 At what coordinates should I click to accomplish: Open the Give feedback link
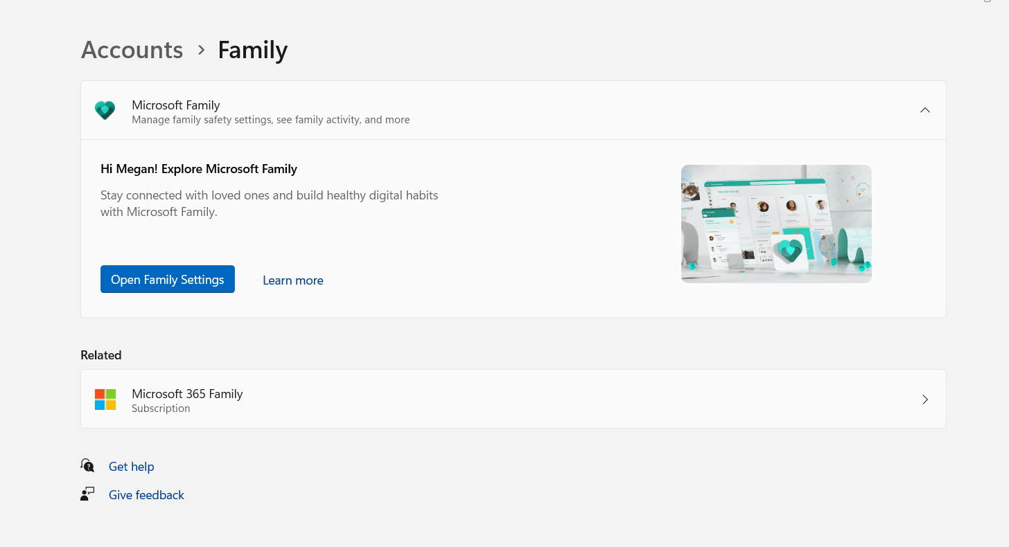146,495
